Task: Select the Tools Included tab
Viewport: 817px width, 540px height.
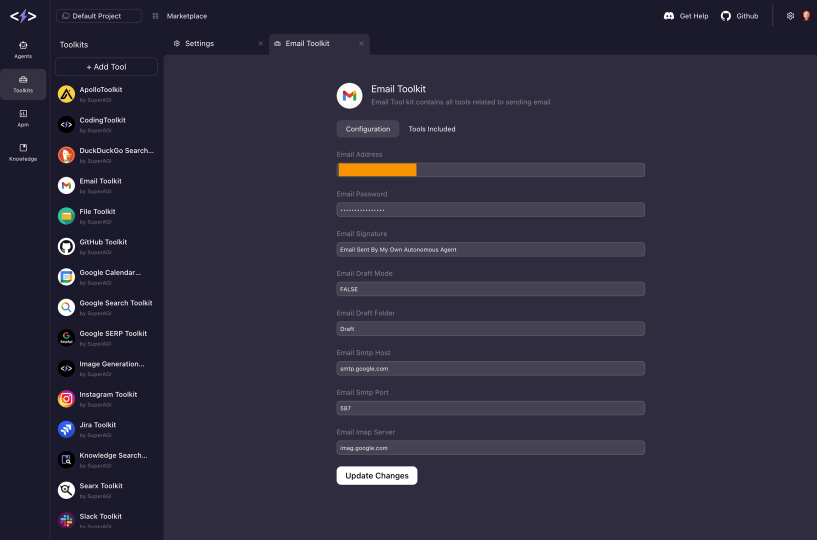Action: click(432, 129)
